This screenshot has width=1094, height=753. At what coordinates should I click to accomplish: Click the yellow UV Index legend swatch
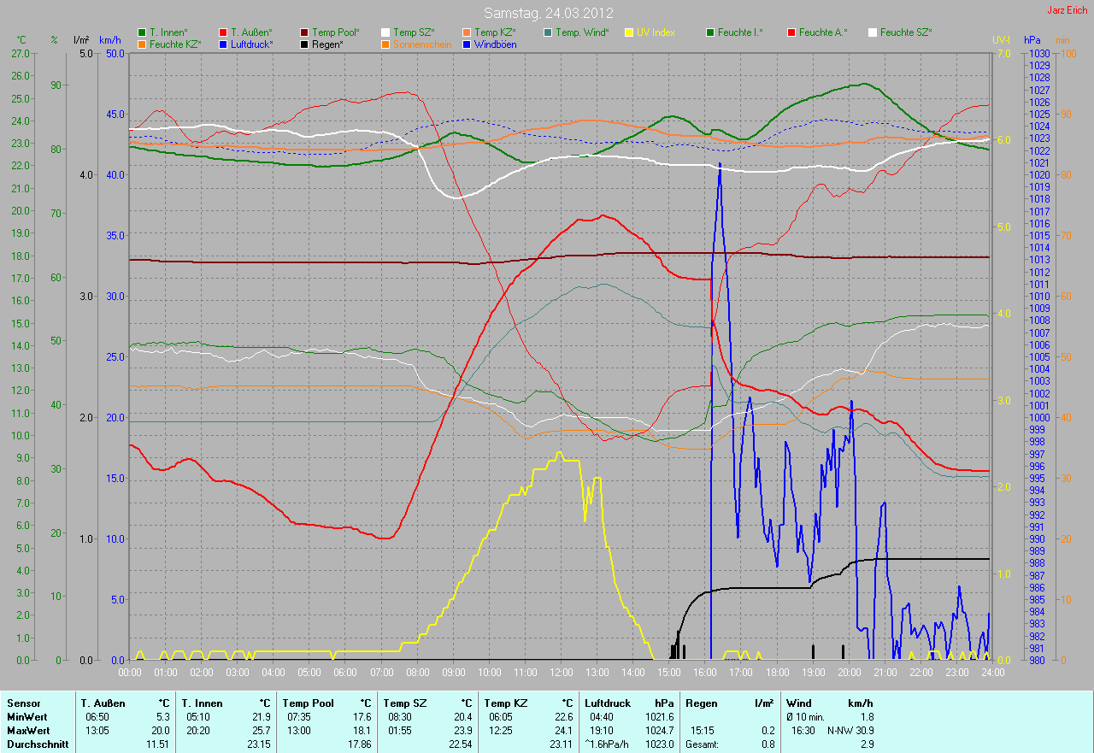tap(629, 32)
